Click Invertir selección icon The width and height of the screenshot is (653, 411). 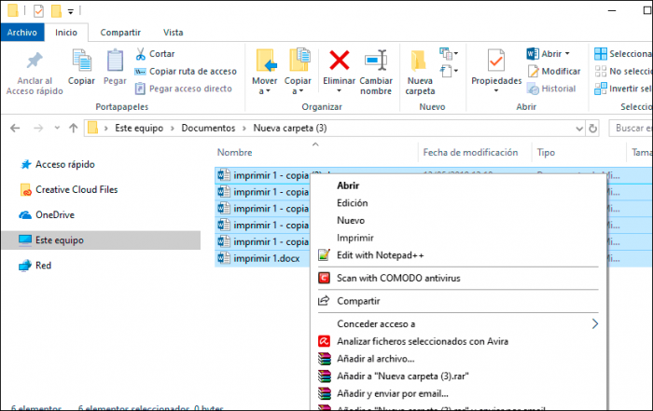pos(601,89)
